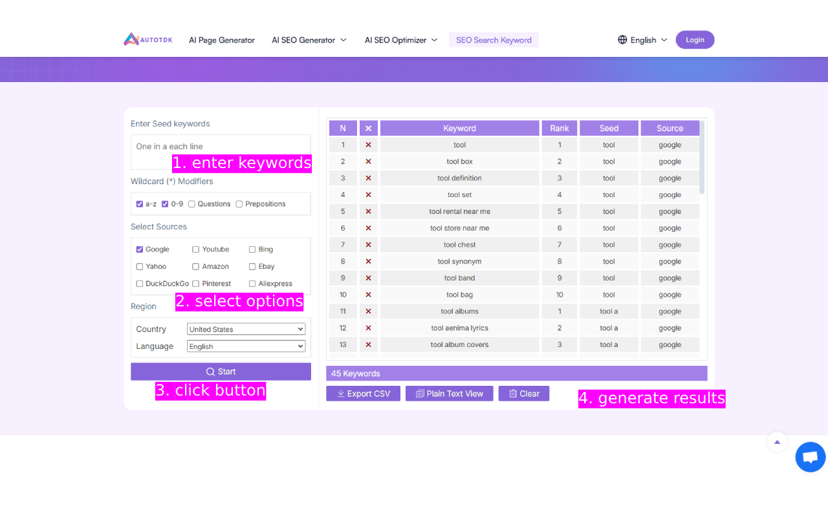Click the Export CSV button
The height and width of the screenshot is (517, 828).
point(363,394)
